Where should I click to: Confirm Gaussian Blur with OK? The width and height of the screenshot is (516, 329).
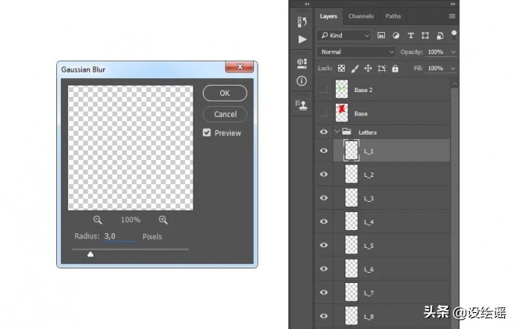tap(225, 94)
